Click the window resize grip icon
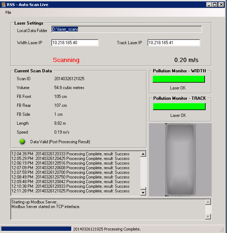227x233 pixels. click(x=222, y=230)
